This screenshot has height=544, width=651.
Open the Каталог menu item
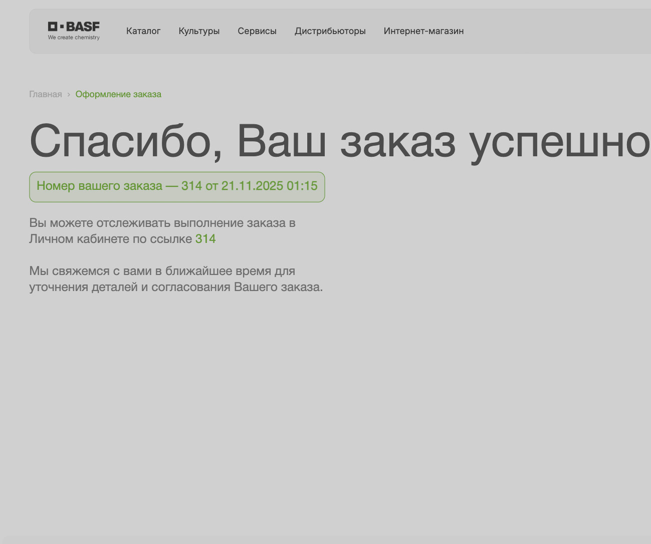143,31
